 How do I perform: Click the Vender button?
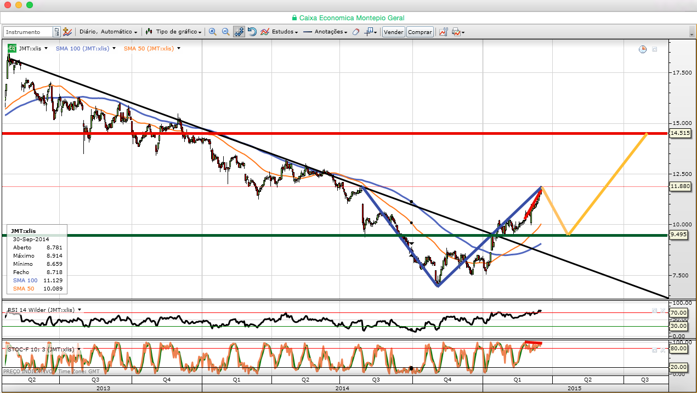[393, 32]
